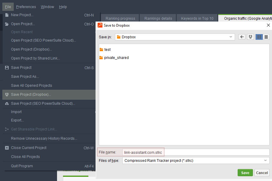
Task: Select Open Project by Shared Link...
Action: pos(49,58)
